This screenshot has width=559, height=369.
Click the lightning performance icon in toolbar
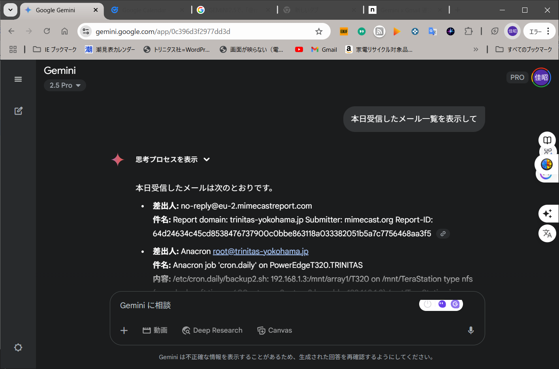[x=495, y=31]
